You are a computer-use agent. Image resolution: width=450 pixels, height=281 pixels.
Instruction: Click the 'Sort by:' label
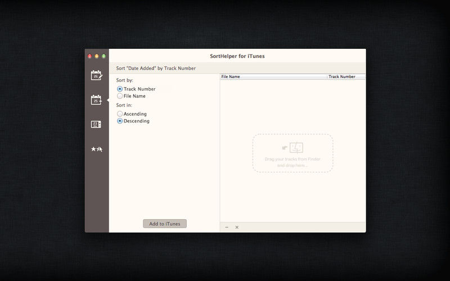124,80
